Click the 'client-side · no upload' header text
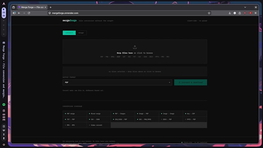This screenshot has height=148, width=263. (x=197, y=21)
